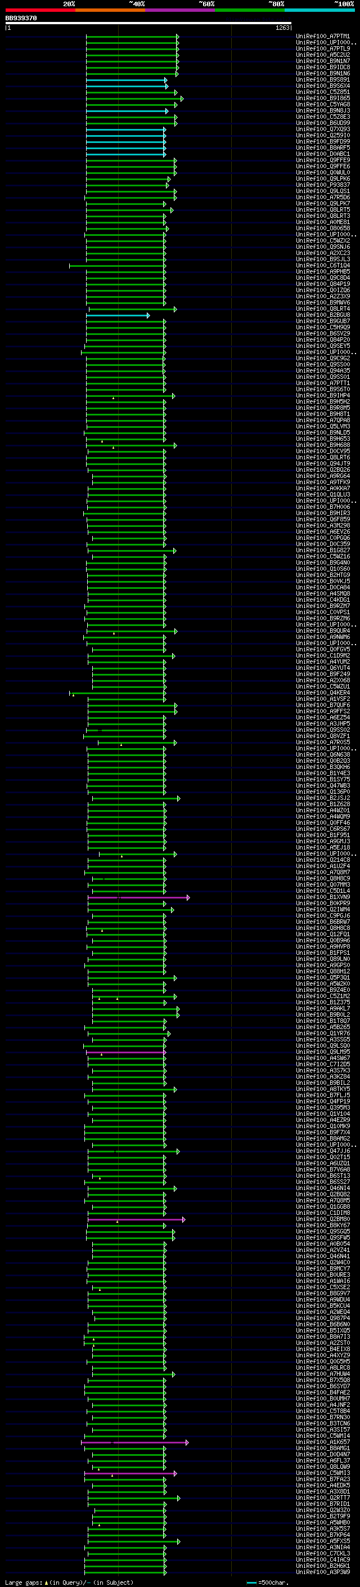Select hit label UniRef100_D0ABC1
This screenshot has width=360, height=1587.
323,154
